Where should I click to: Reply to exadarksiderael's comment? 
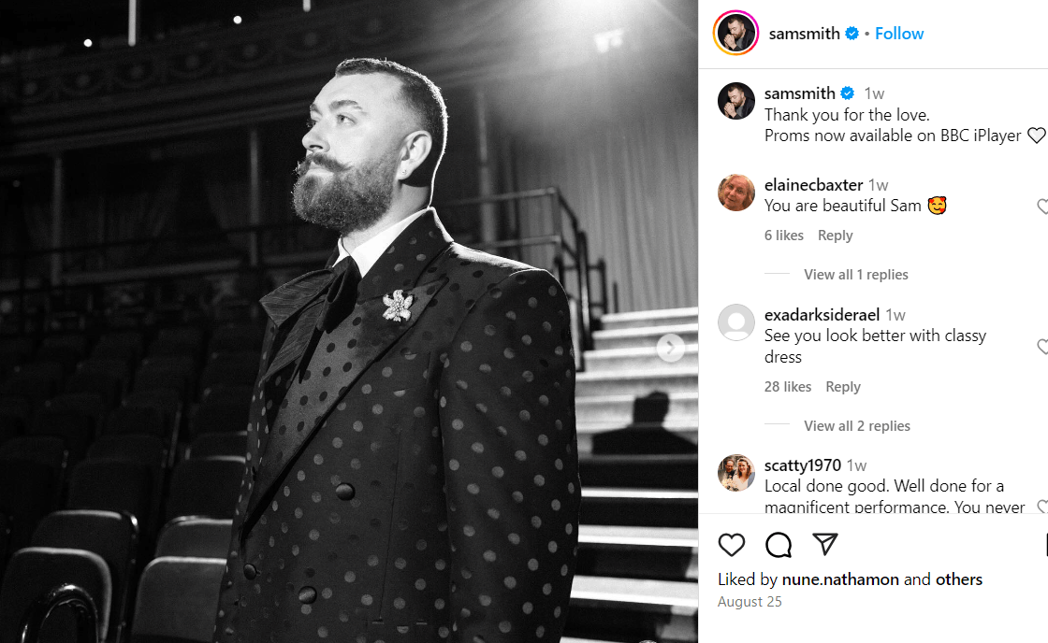842,387
